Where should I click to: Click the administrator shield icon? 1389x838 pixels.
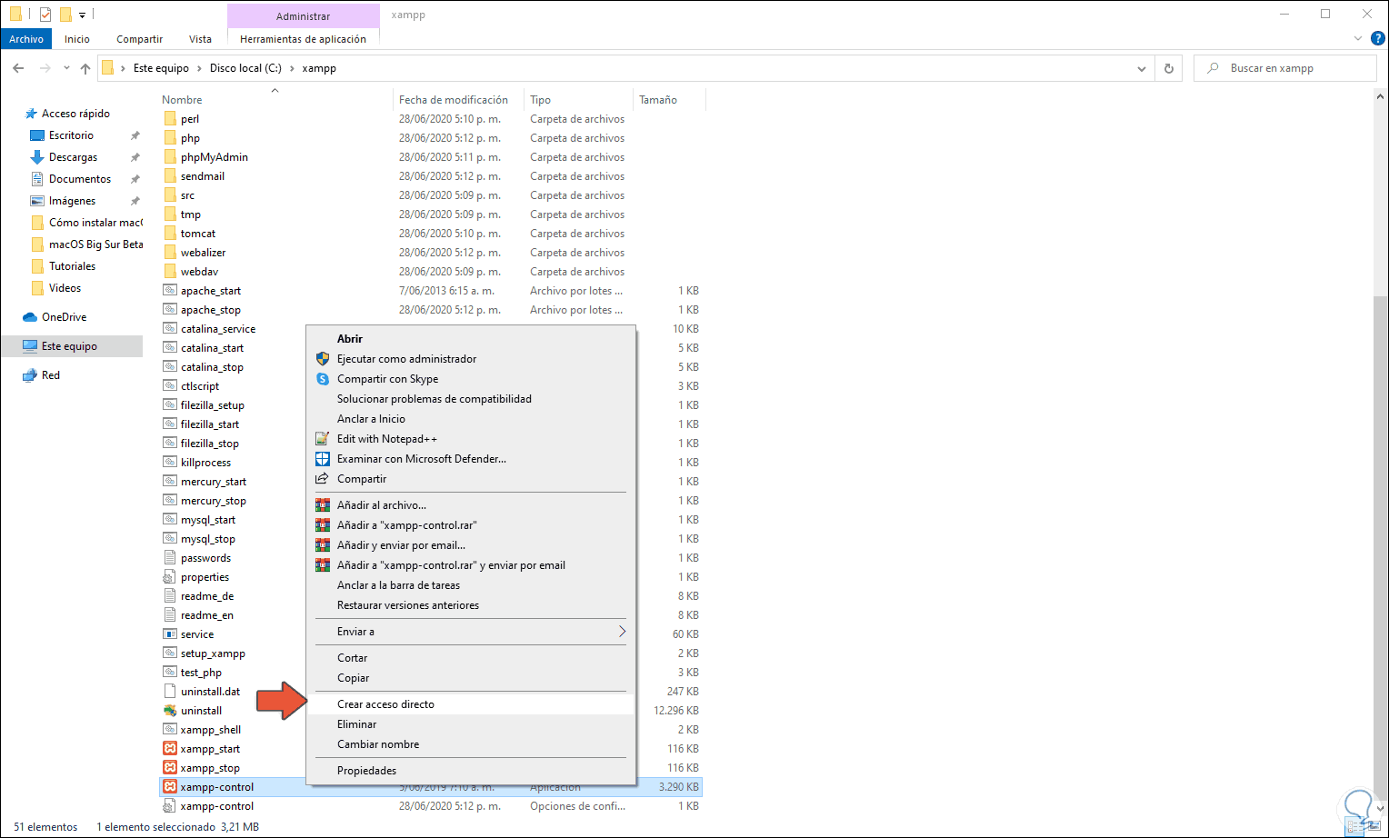tap(323, 359)
